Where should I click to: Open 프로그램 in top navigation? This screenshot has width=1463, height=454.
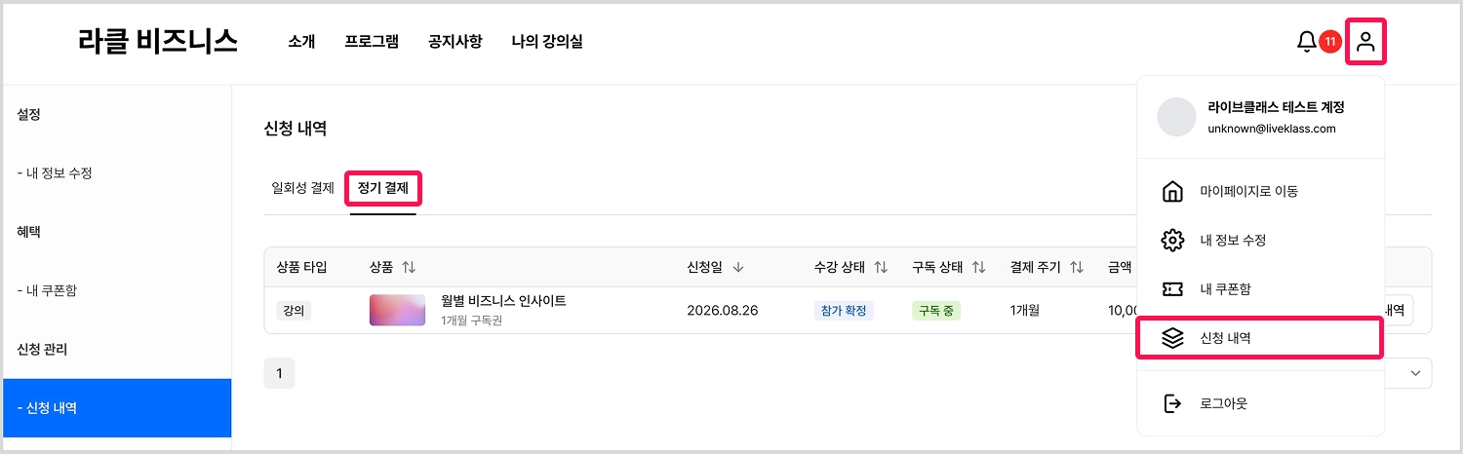[x=372, y=42]
